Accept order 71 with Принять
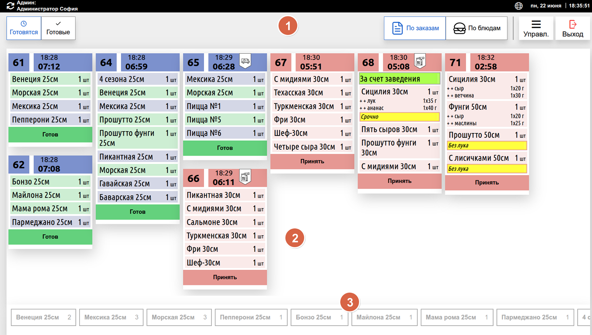The height and width of the screenshot is (335, 592). click(487, 183)
